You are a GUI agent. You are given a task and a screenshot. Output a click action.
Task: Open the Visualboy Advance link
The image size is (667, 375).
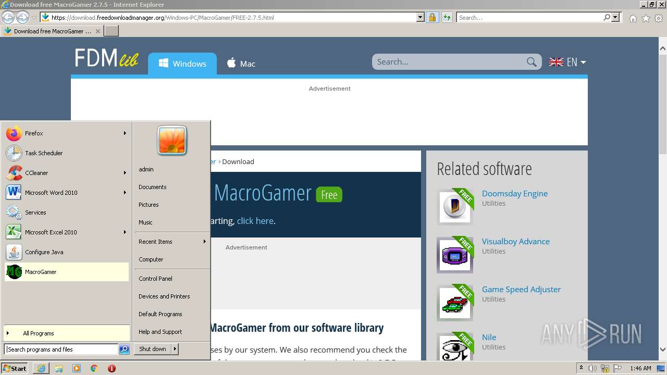(516, 242)
